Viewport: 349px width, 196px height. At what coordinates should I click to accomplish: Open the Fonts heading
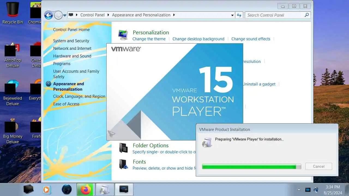tap(139, 162)
